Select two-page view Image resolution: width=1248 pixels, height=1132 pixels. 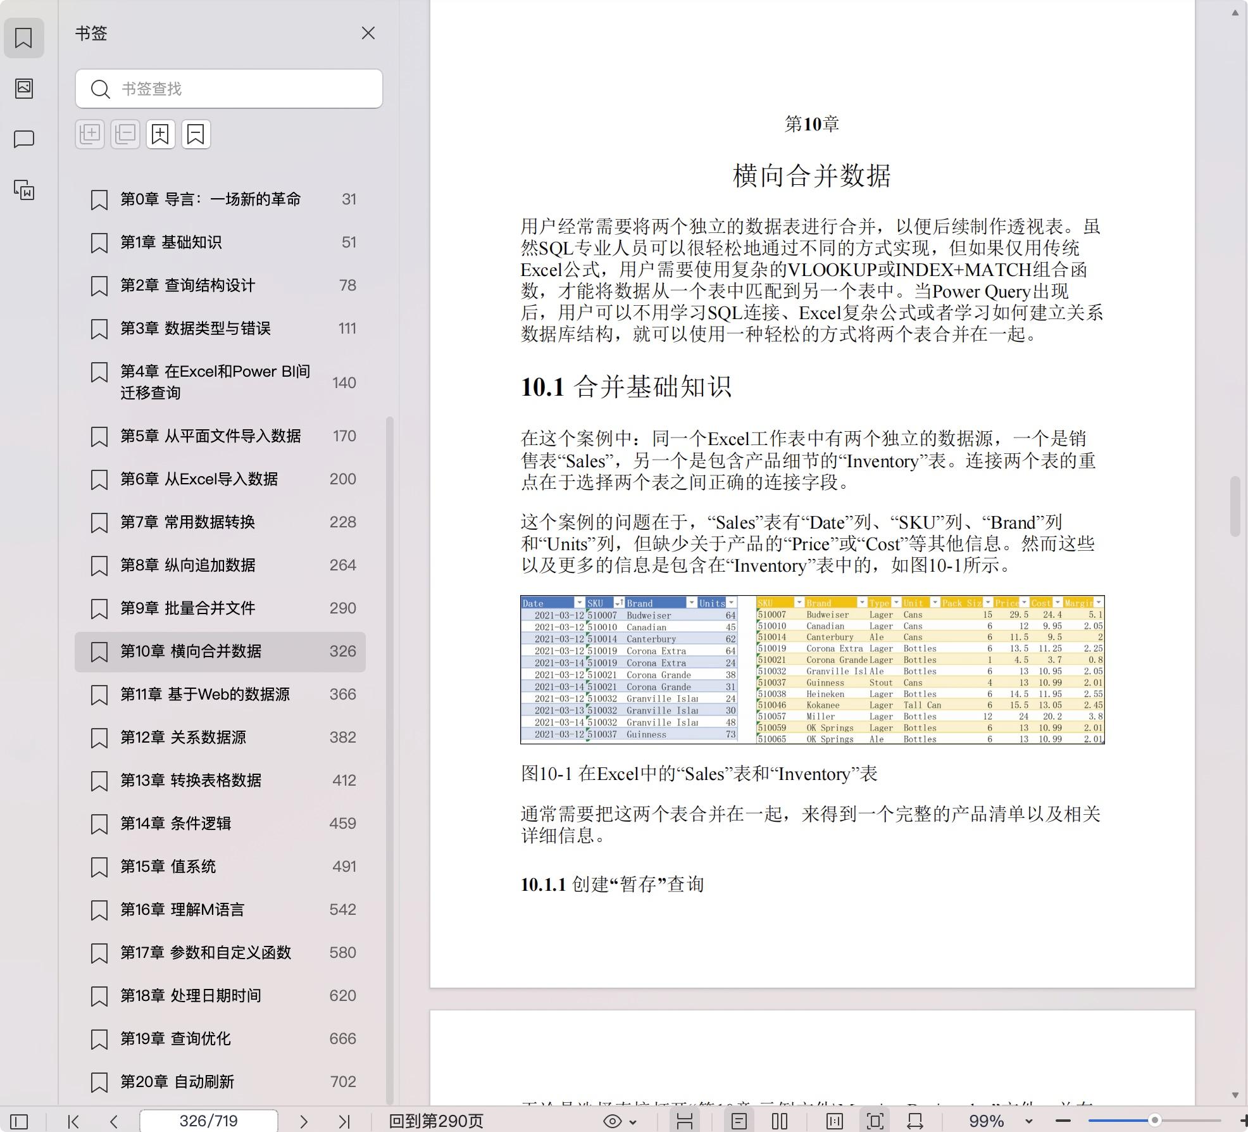pyautogui.click(x=780, y=1121)
